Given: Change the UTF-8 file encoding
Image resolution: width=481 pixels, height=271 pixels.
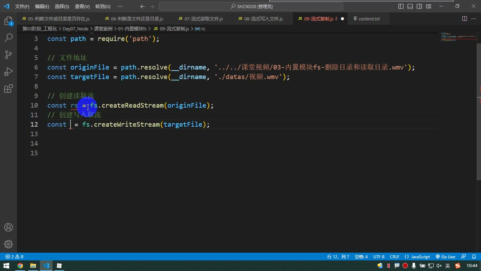Looking at the screenshot, I should (x=379, y=257).
